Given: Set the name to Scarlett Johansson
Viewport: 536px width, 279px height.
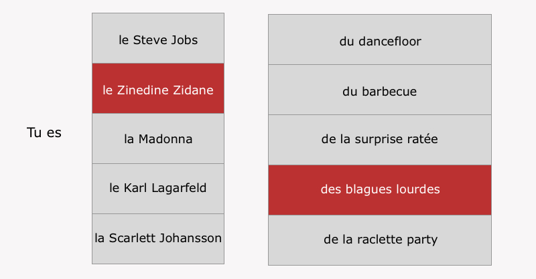Looking at the screenshot, I should click(x=158, y=239).
